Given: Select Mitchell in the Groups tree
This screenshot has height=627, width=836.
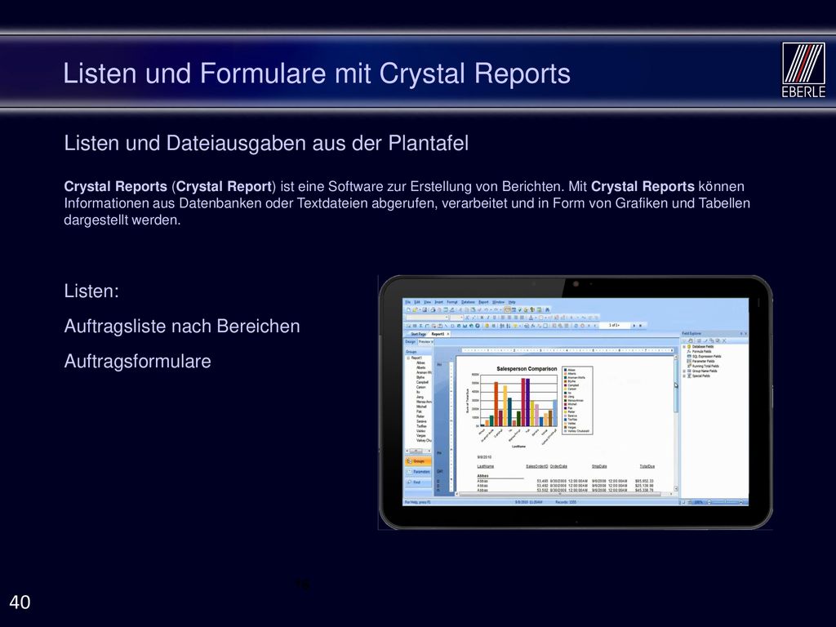Looking at the screenshot, I should click(421, 407).
